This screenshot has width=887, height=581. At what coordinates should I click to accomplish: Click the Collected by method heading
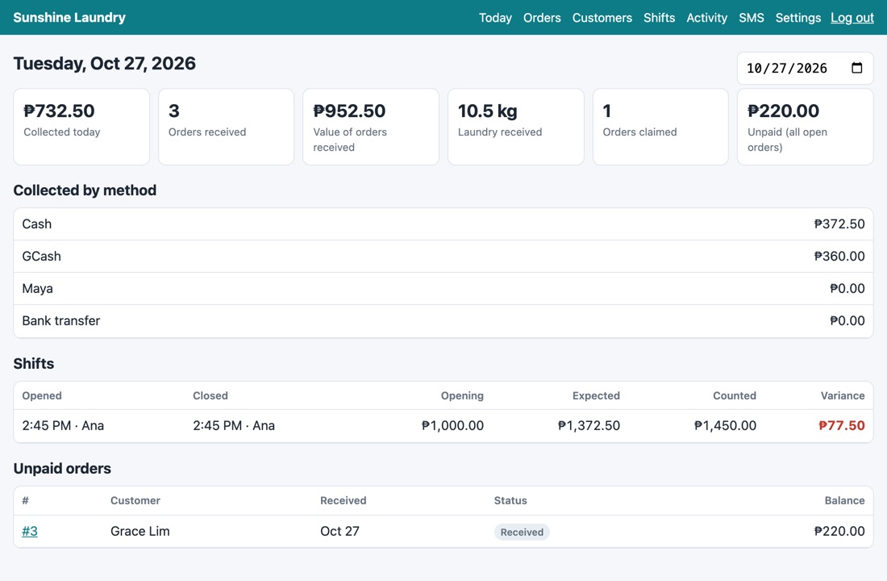coord(85,190)
